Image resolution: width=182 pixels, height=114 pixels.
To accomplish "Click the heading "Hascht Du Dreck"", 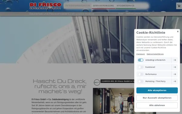I will [x=60, y=86].
